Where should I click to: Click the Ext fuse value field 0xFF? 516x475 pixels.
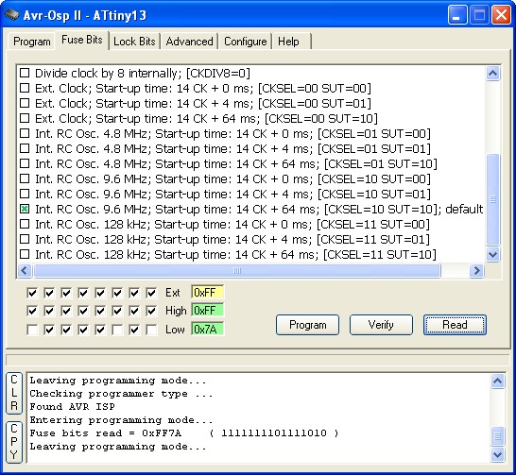click(207, 292)
